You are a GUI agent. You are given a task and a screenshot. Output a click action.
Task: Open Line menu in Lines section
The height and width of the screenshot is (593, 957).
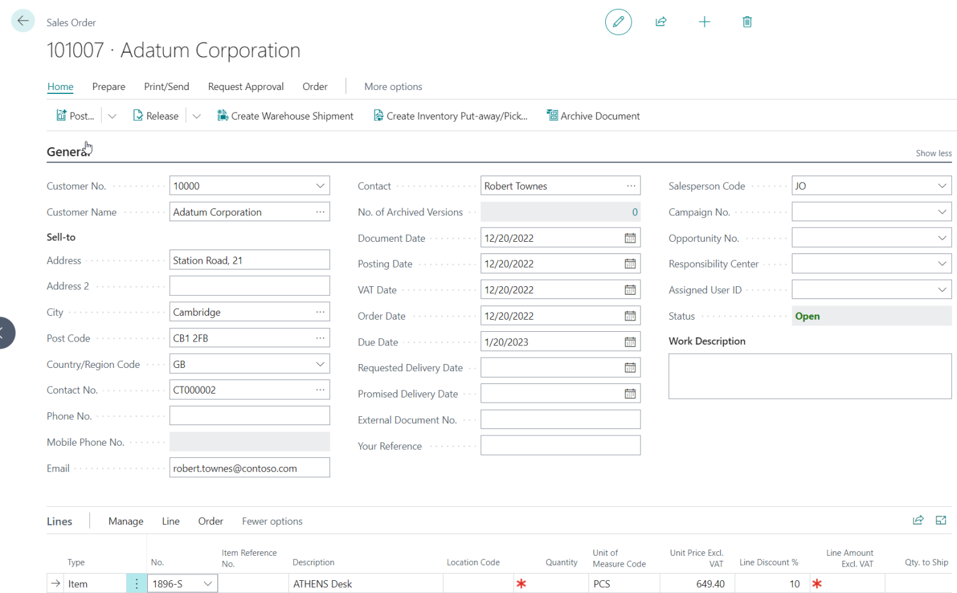(x=170, y=522)
